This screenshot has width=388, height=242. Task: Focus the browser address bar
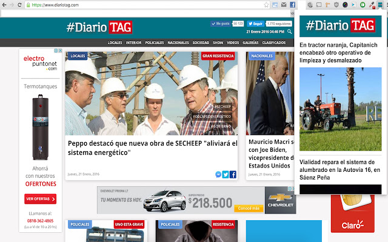coord(147,5)
